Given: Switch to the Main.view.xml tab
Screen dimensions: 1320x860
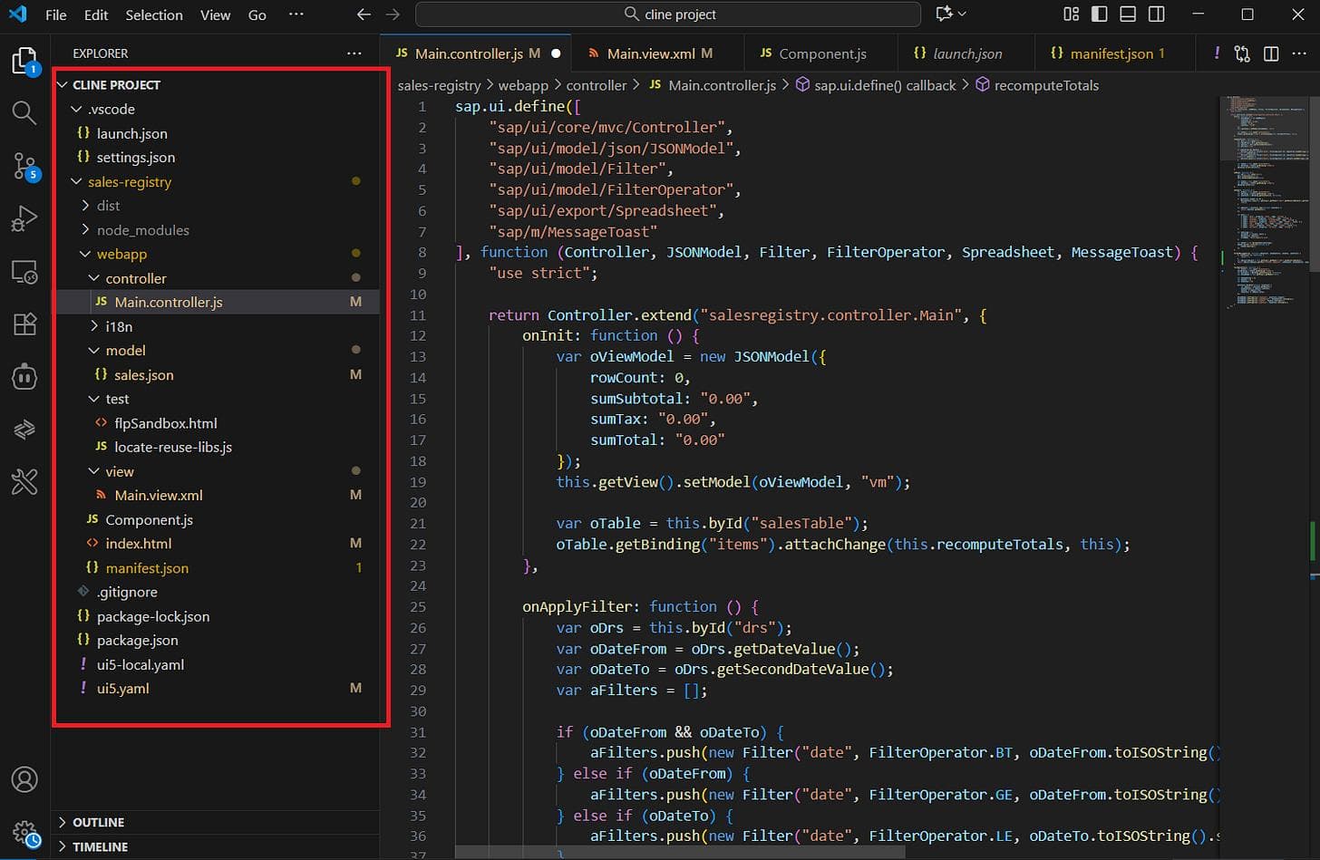Looking at the screenshot, I should point(650,53).
